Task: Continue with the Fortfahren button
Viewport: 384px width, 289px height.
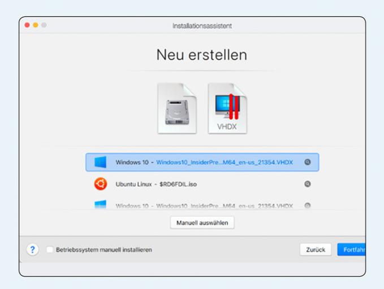Action: [x=351, y=249]
